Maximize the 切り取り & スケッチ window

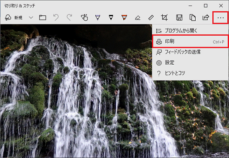pos(206,6)
